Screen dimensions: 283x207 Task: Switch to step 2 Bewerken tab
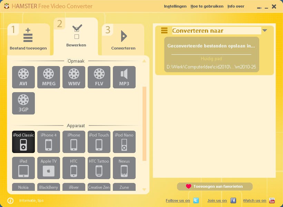pos(76,36)
